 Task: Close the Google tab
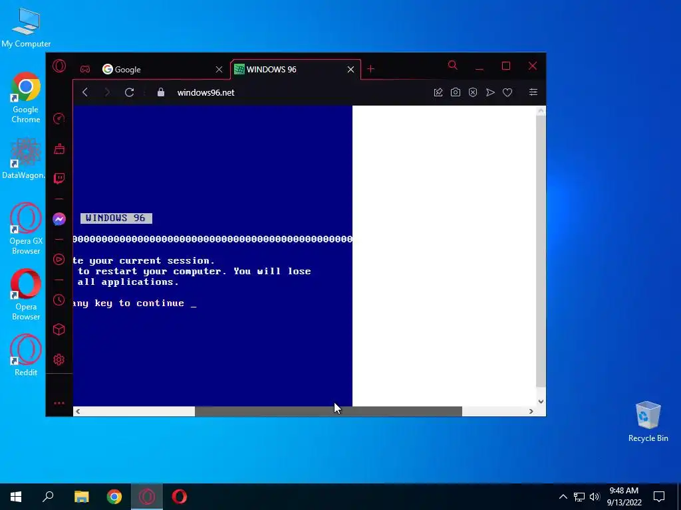[219, 69]
